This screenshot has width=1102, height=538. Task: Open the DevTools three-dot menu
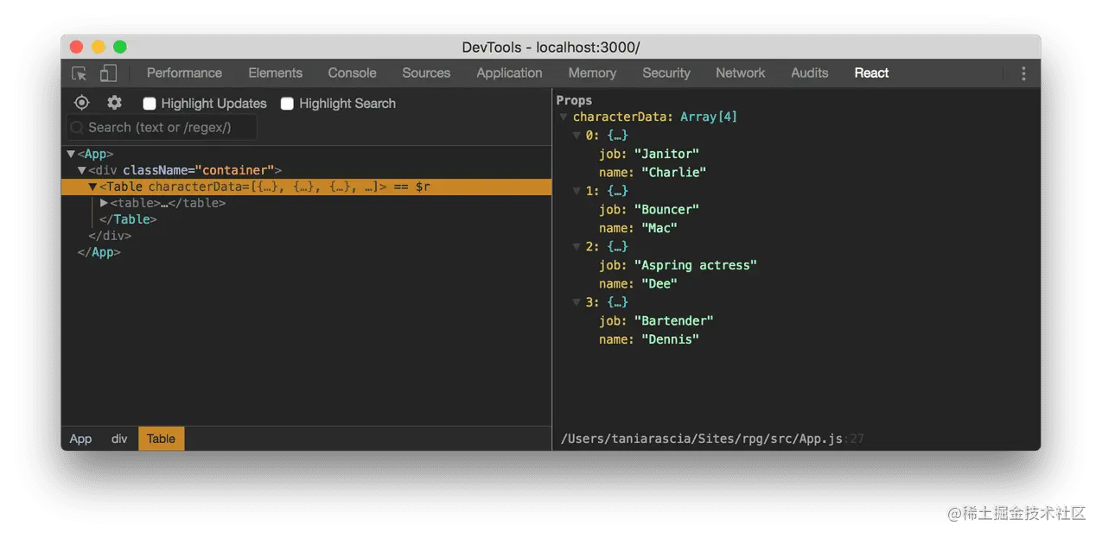1023,73
